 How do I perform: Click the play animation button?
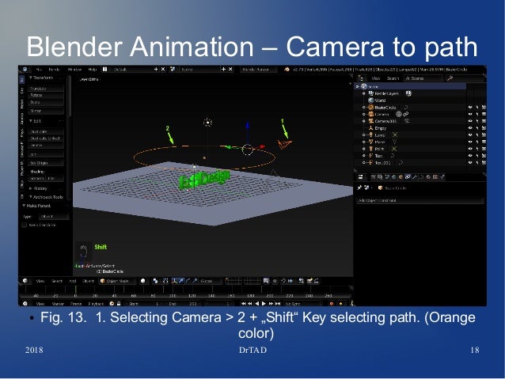click(x=264, y=303)
